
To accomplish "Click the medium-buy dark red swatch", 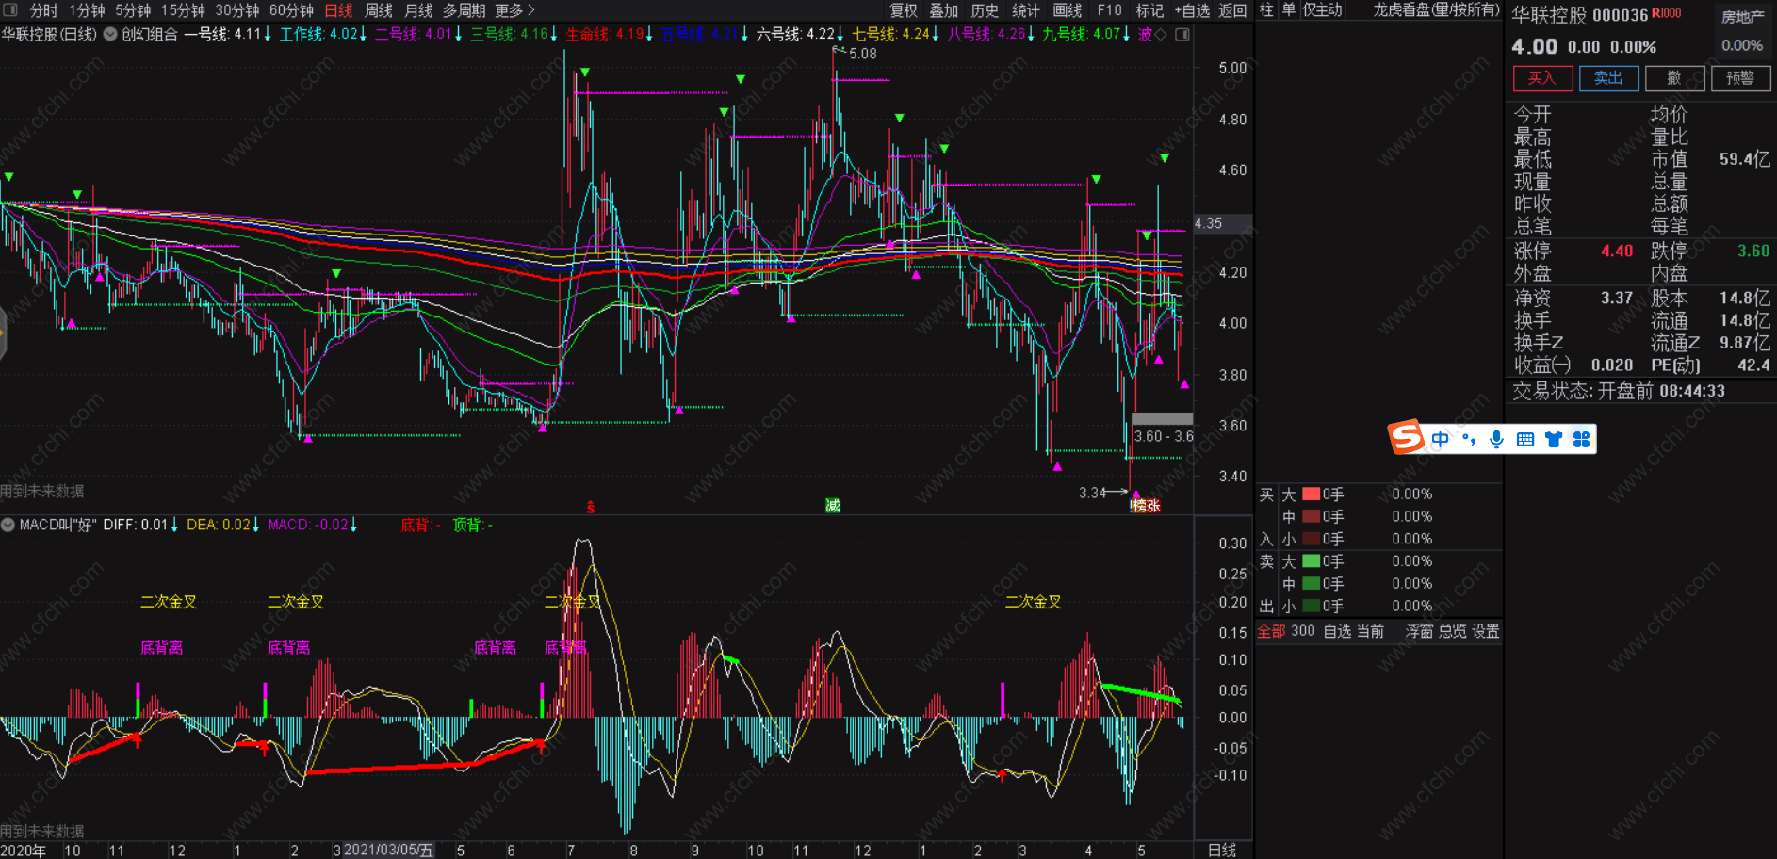I will (x=1311, y=516).
